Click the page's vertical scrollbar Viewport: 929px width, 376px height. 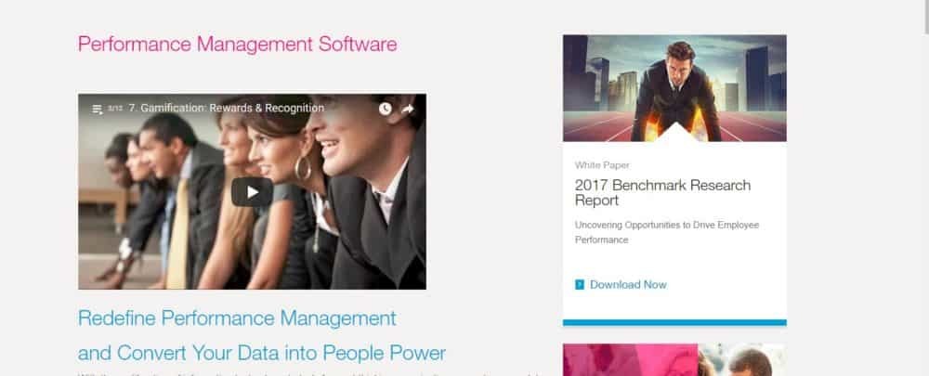coord(925,188)
